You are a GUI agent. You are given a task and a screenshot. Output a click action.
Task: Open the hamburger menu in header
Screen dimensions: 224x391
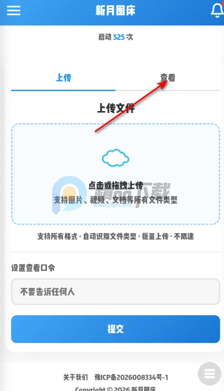pyautogui.click(x=13, y=10)
